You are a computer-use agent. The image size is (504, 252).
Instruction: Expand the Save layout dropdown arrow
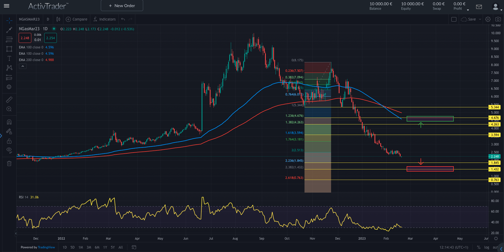pos(480,19)
